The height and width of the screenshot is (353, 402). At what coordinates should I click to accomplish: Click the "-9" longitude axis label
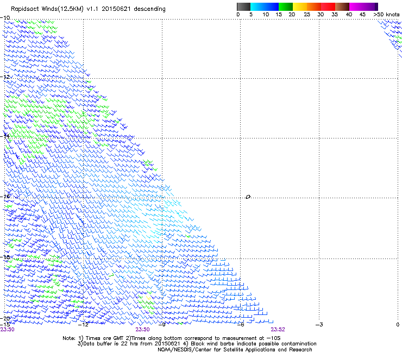coord(162,325)
